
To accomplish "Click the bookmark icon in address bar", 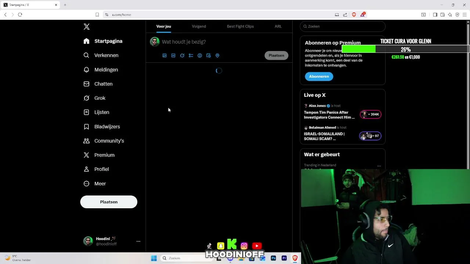I will [x=97, y=15].
